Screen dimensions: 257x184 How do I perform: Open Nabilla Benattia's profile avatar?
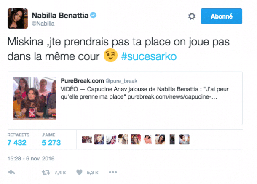pos(18,18)
